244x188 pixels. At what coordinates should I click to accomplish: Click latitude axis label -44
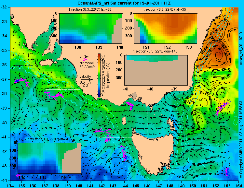pyautogui.click(x=4, y=181)
